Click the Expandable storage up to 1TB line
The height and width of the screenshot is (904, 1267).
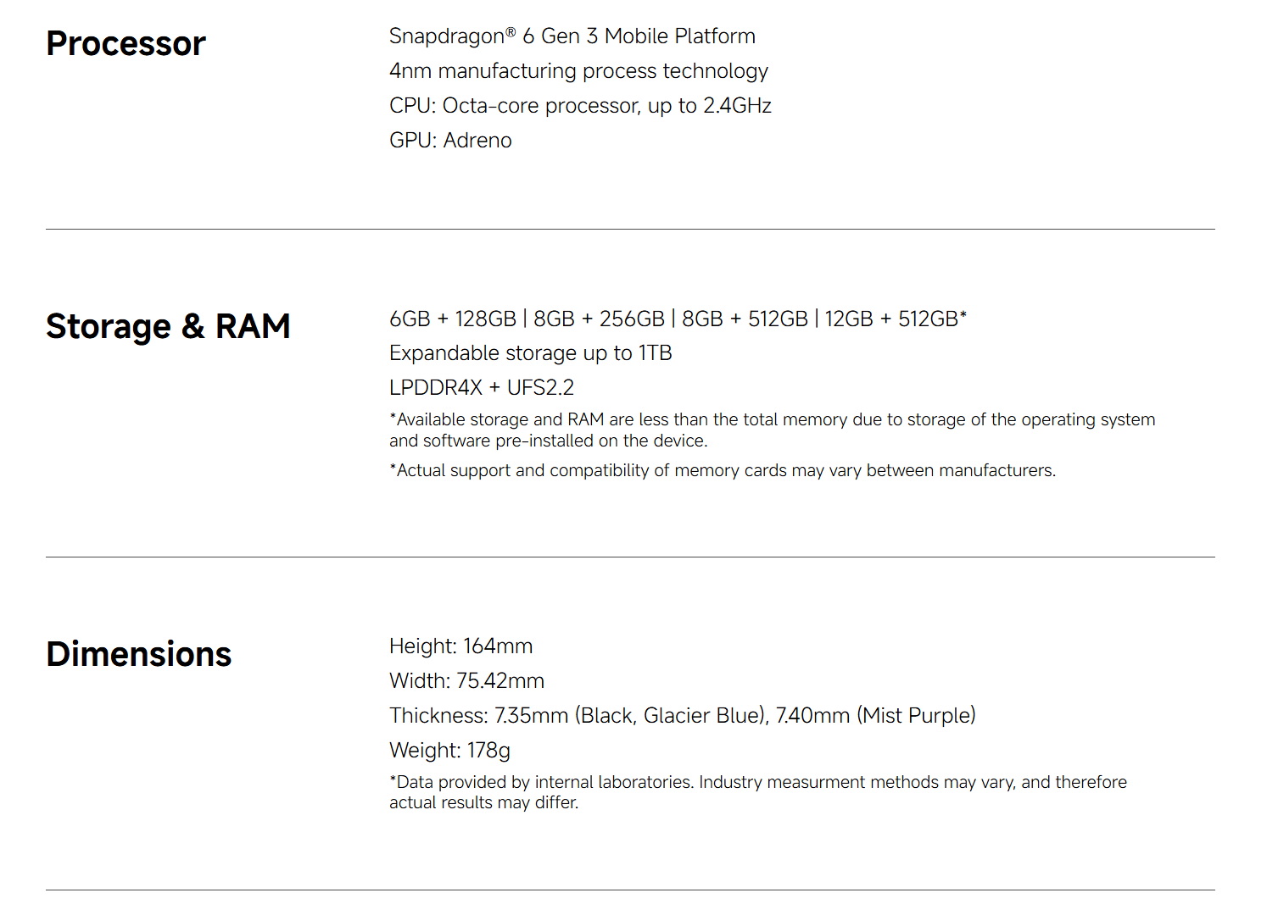(x=530, y=353)
